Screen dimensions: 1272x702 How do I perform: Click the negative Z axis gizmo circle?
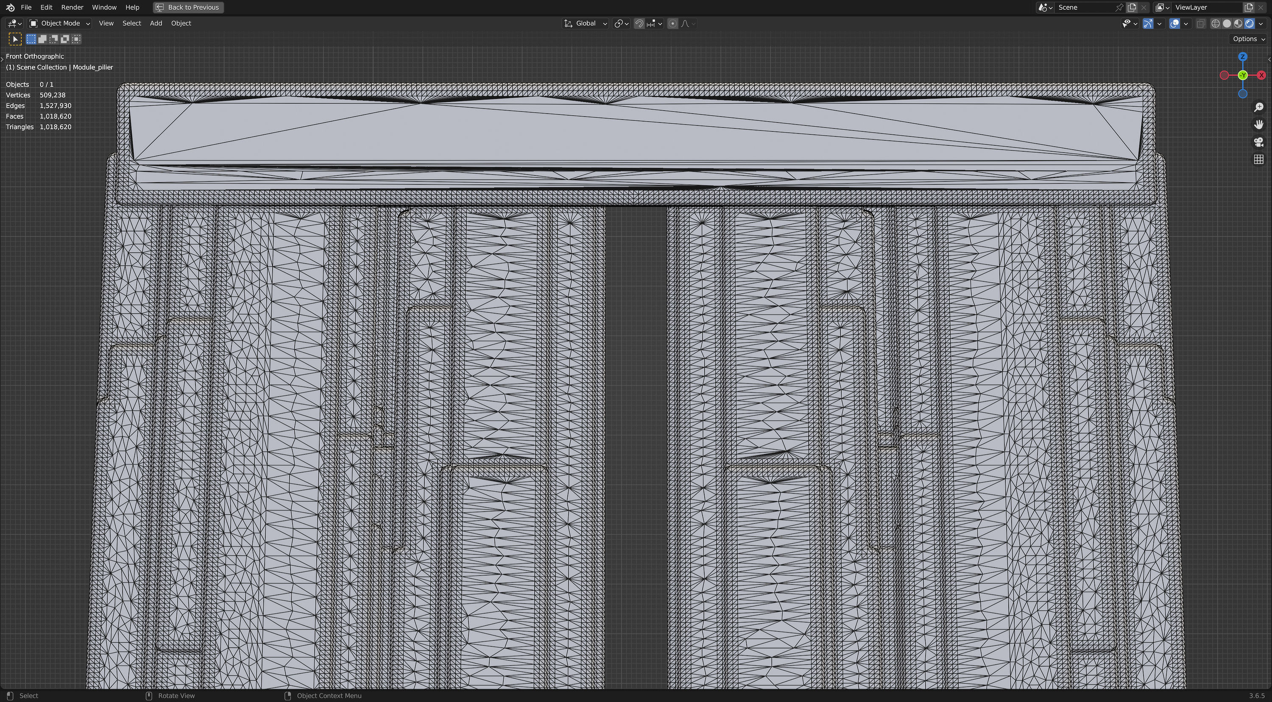tap(1243, 93)
